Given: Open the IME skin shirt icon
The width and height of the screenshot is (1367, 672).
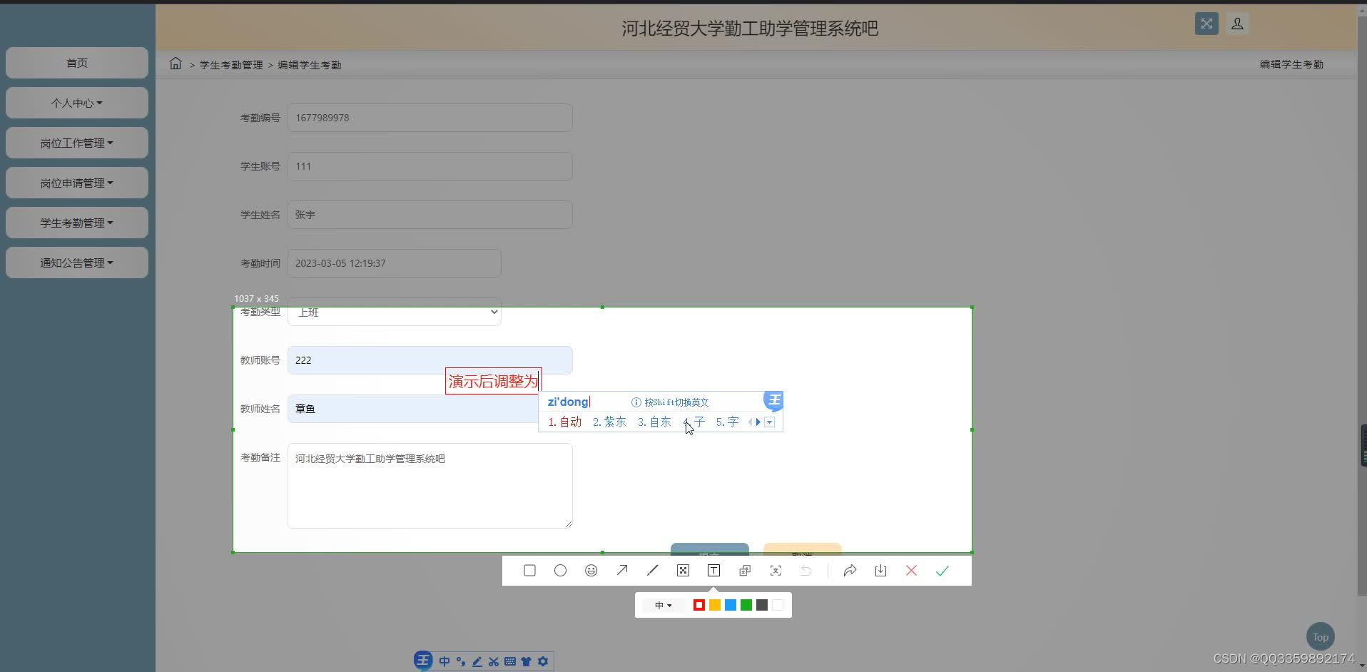Looking at the screenshot, I should coord(527,661).
